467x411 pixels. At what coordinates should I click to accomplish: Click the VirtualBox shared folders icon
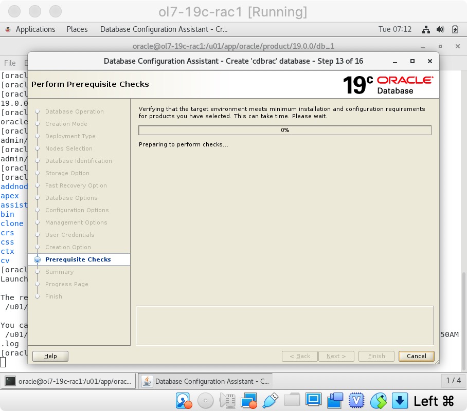coord(292,400)
